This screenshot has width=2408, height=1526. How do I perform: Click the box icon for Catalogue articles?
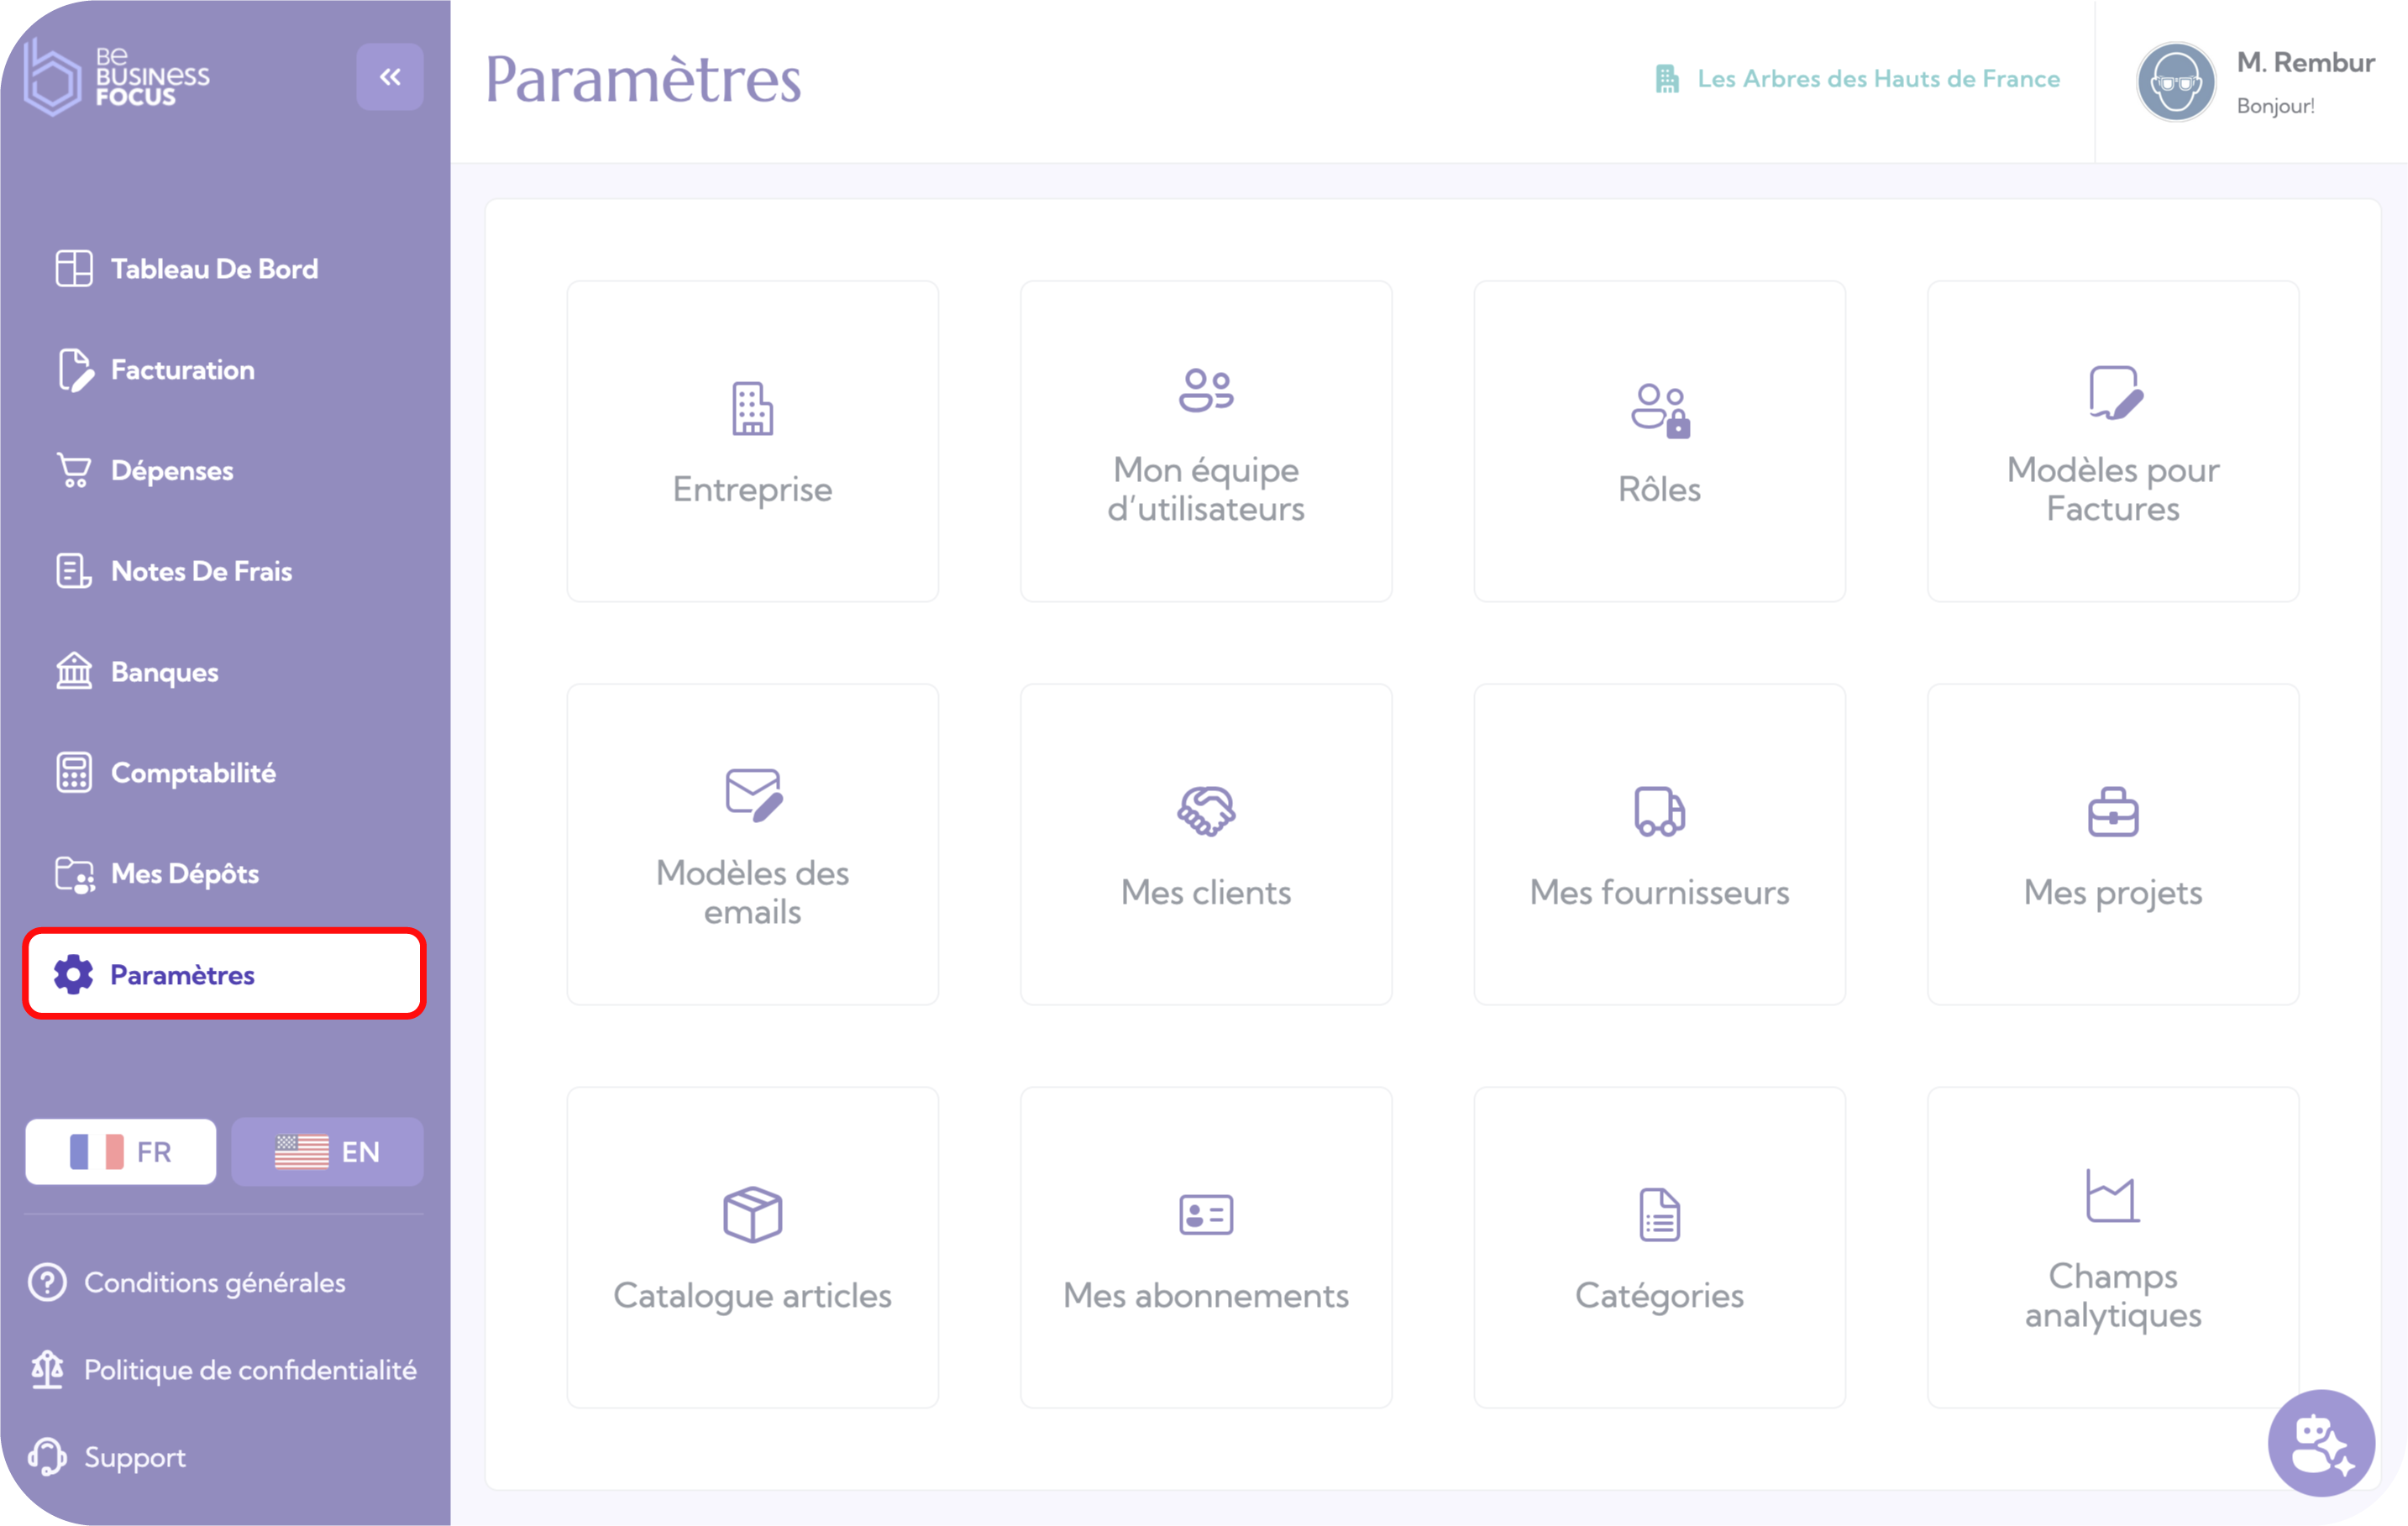752,1215
